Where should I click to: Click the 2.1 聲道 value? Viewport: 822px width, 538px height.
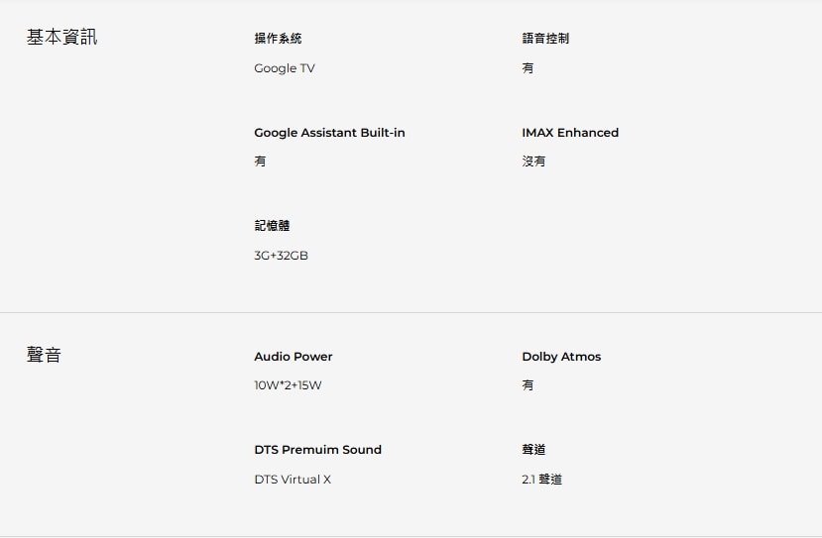541,480
